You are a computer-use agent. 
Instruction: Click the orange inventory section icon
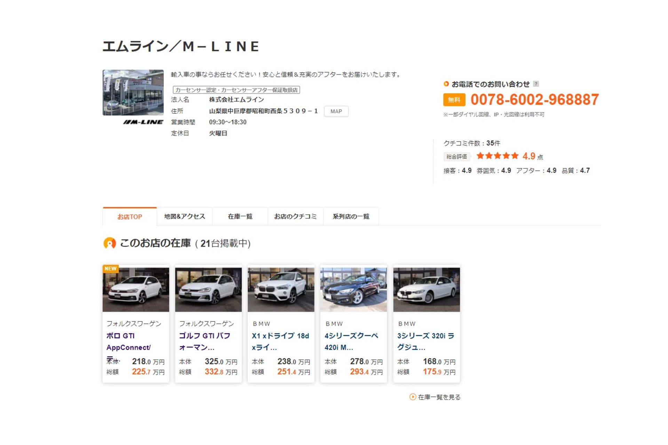coord(110,243)
